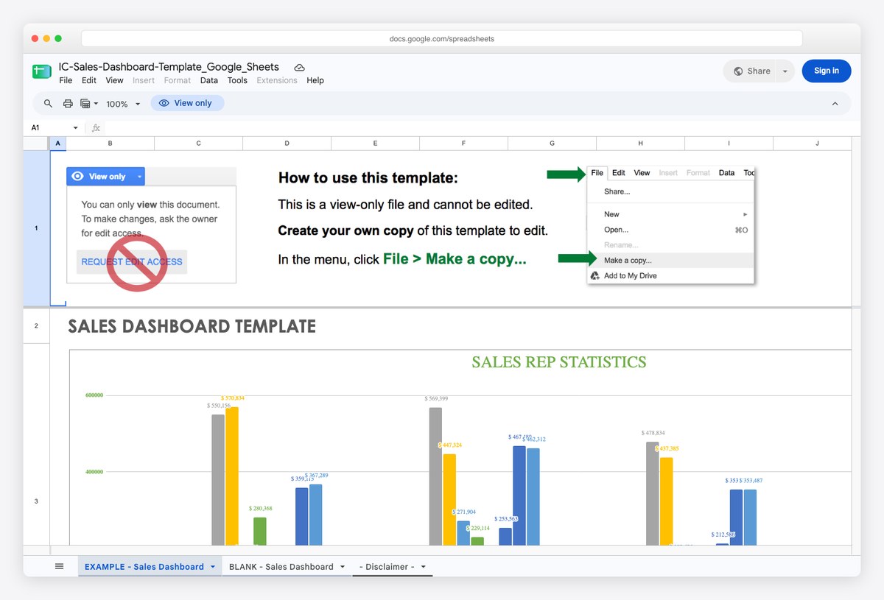
Task: Select row 3 header
Action: pyautogui.click(x=36, y=501)
